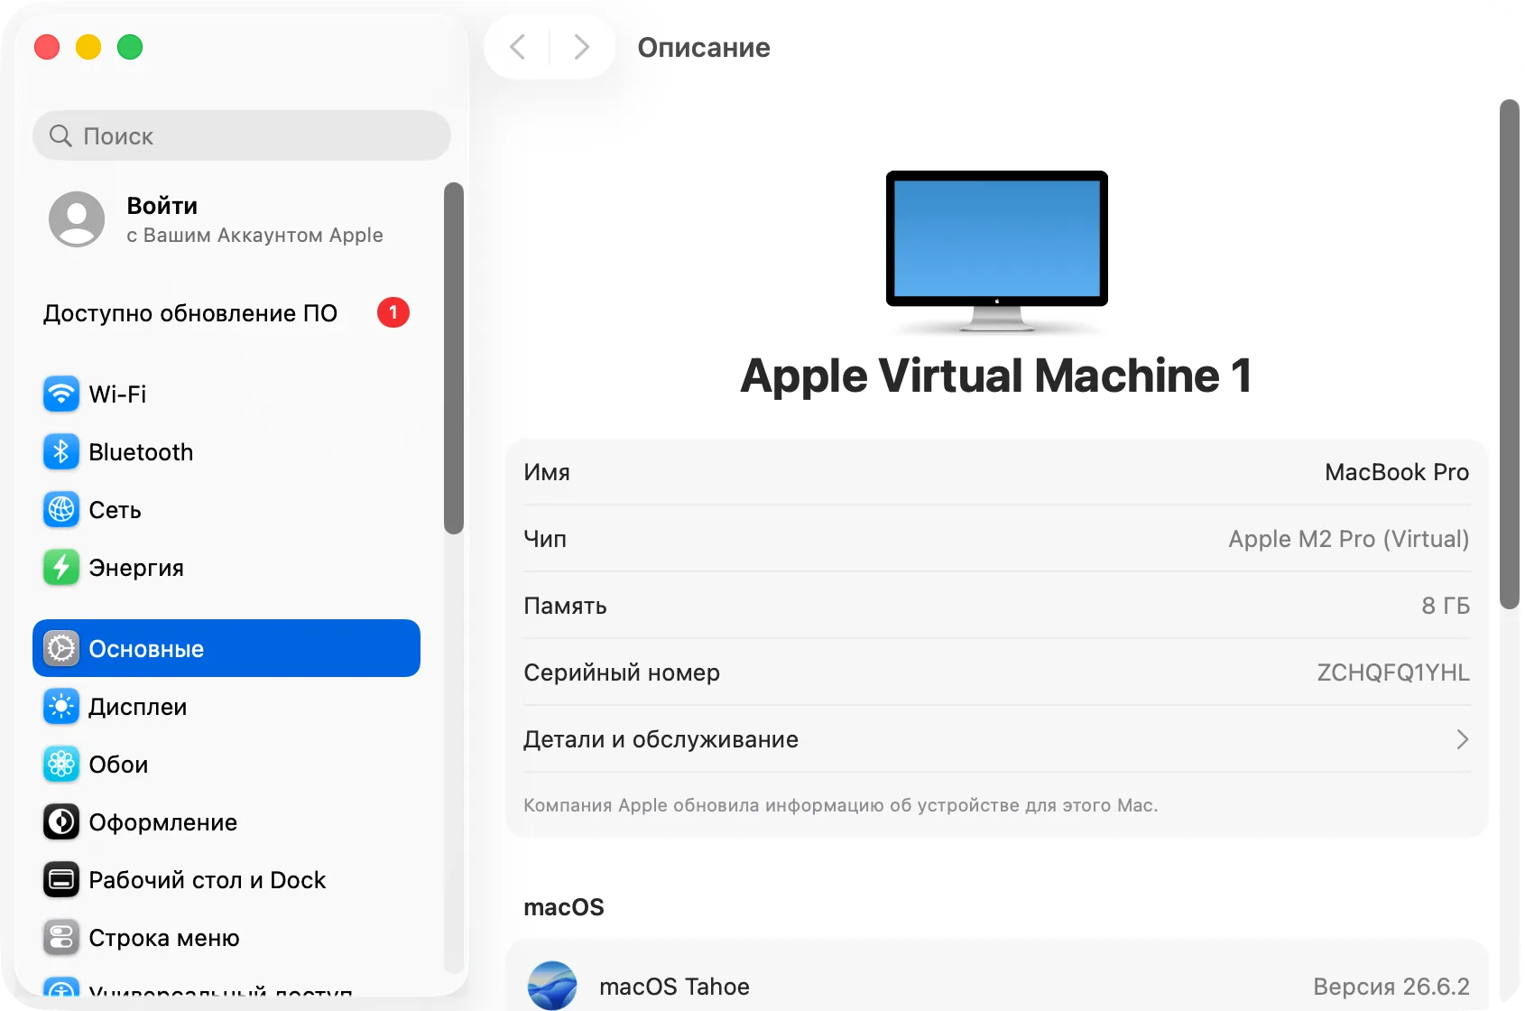This screenshot has height=1011, width=1525.
Task: Click into the Поиск search field
Action: click(x=242, y=136)
